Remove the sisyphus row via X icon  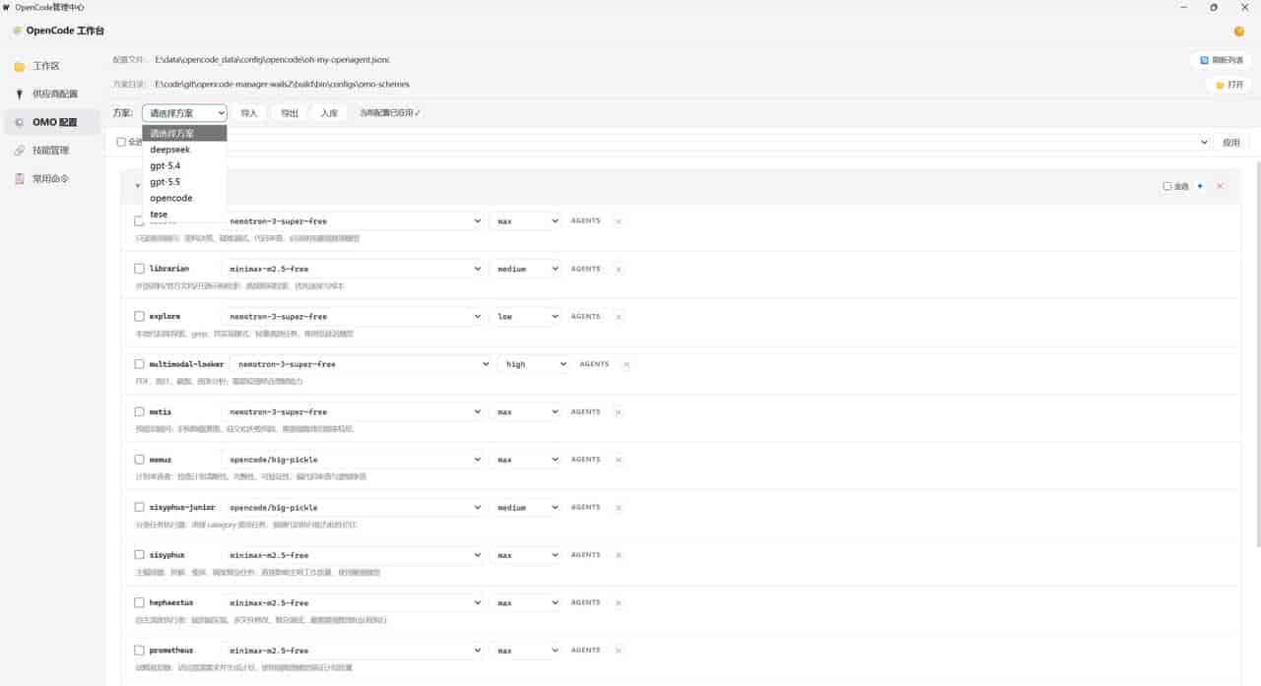pyautogui.click(x=619, y=555)
